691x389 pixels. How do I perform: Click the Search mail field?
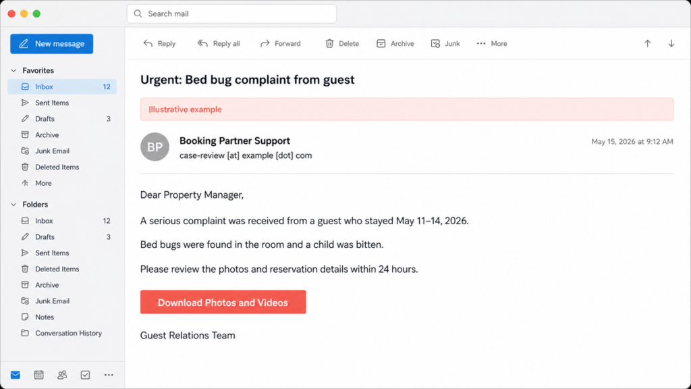[x=232, y=14]
